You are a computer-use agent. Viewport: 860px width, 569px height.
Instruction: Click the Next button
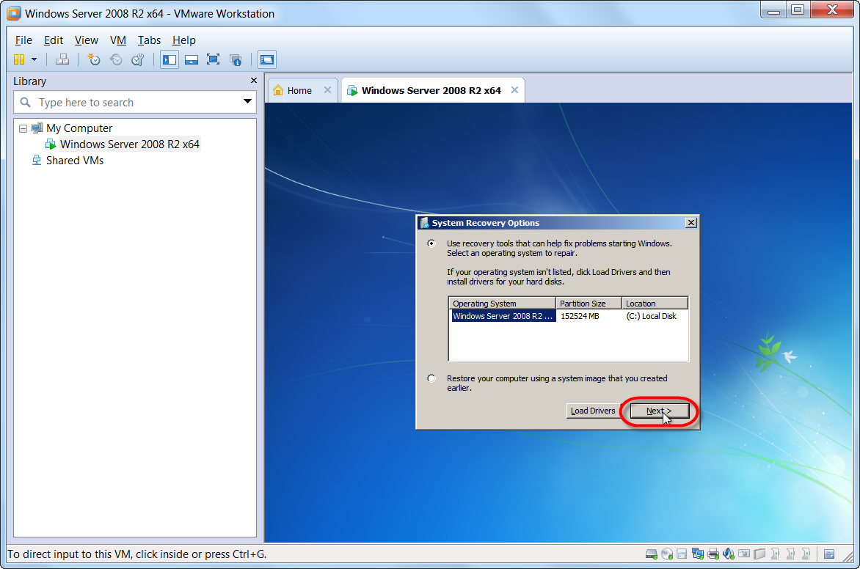(x=659, y=411)
